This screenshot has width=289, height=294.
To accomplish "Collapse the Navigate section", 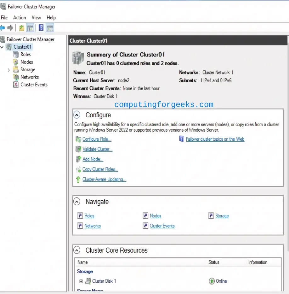I will coord(77,202).
